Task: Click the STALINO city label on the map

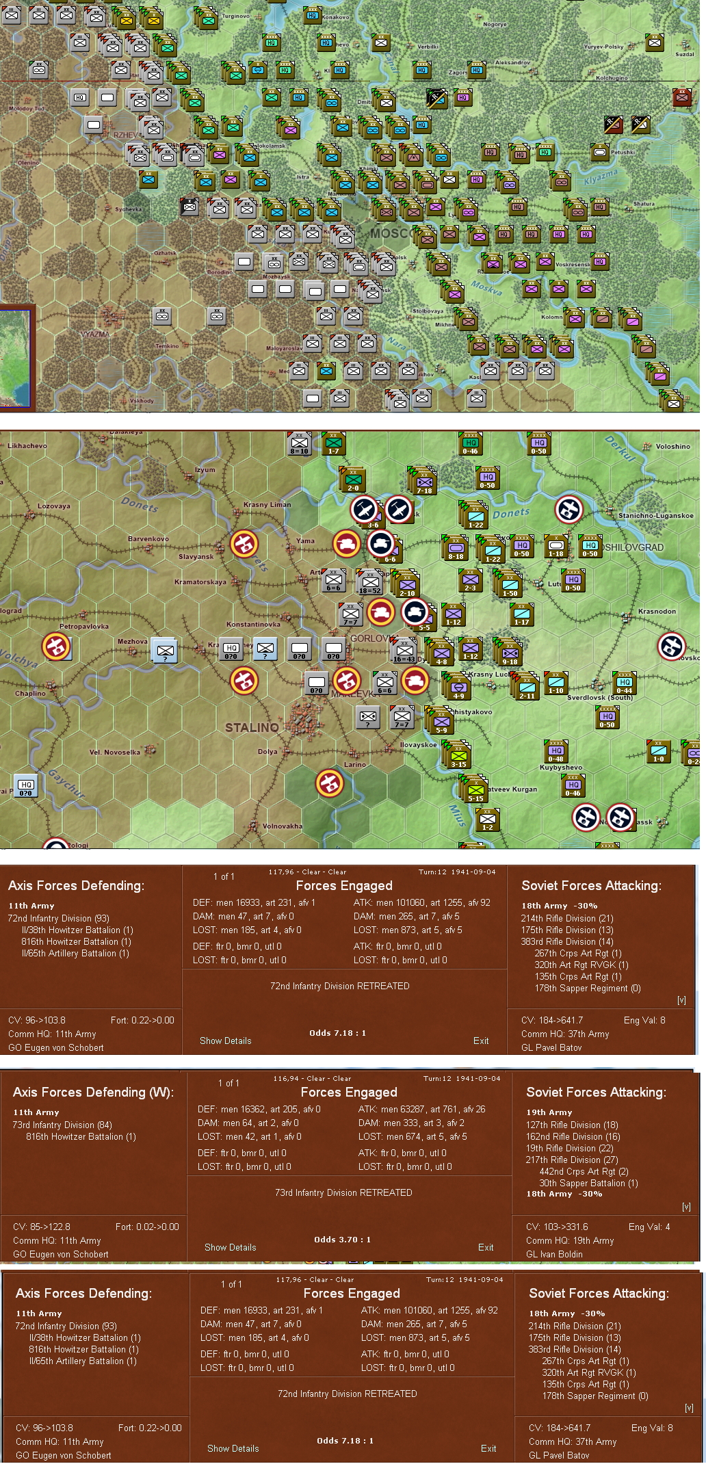Action: pyautogui.click(x=252, y=727)
